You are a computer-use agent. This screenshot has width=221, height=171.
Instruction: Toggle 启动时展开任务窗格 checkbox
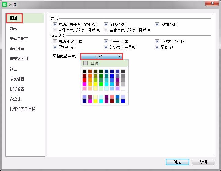tap(55, 24)
